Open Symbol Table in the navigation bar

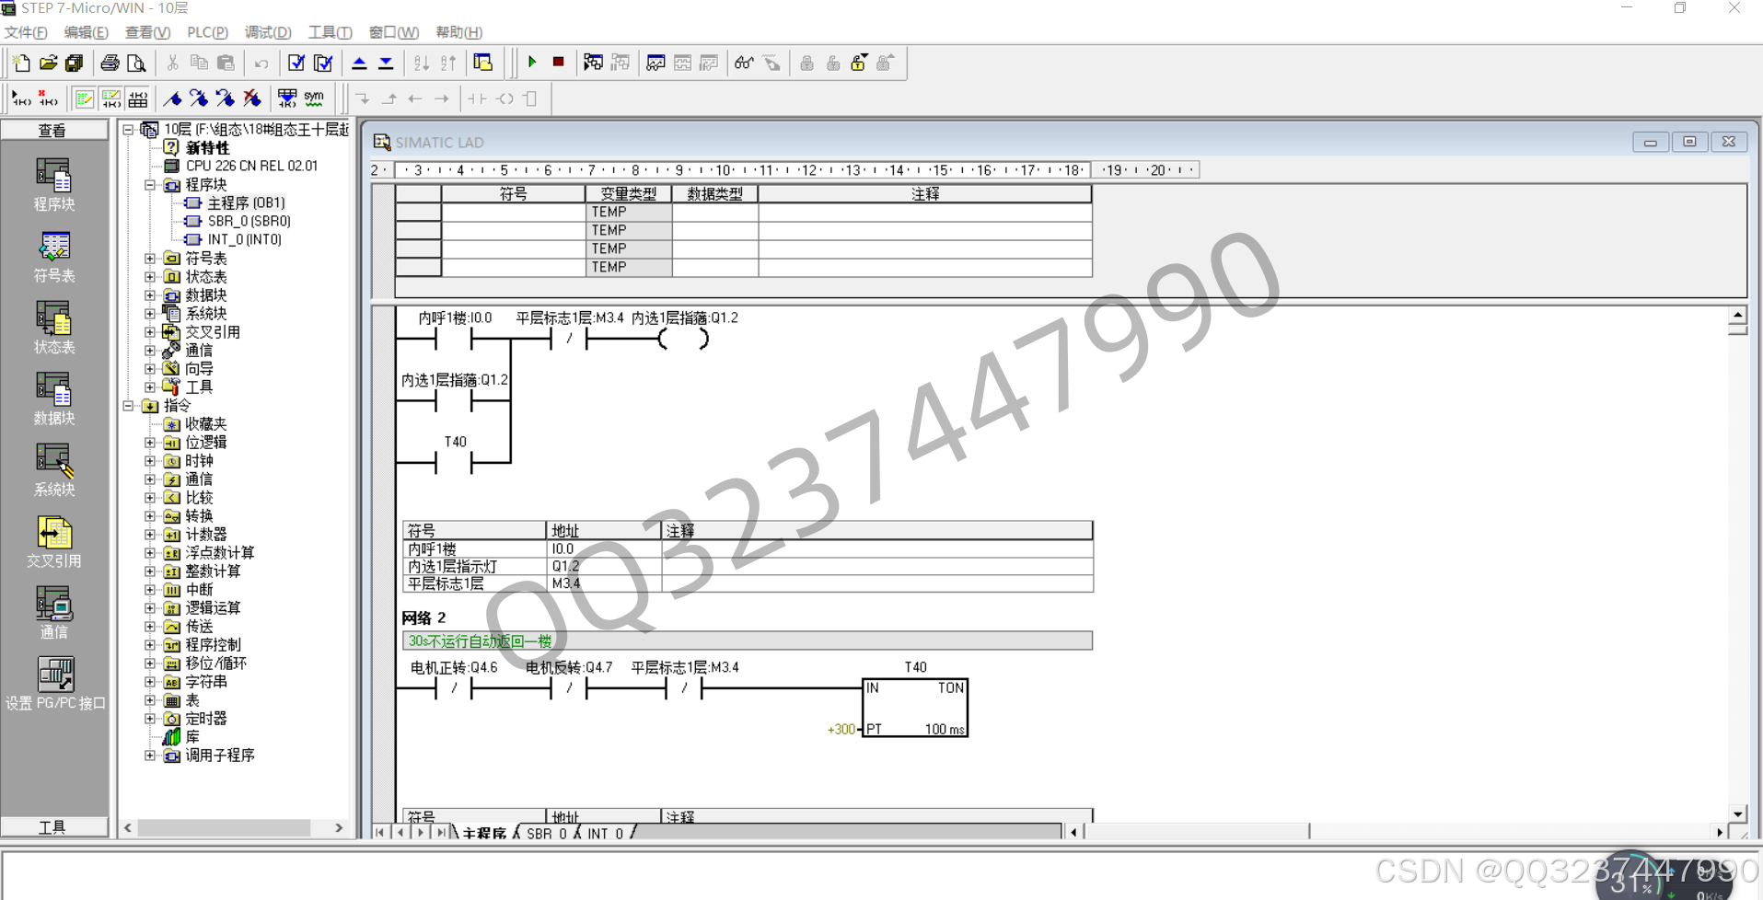pos(54,256)
